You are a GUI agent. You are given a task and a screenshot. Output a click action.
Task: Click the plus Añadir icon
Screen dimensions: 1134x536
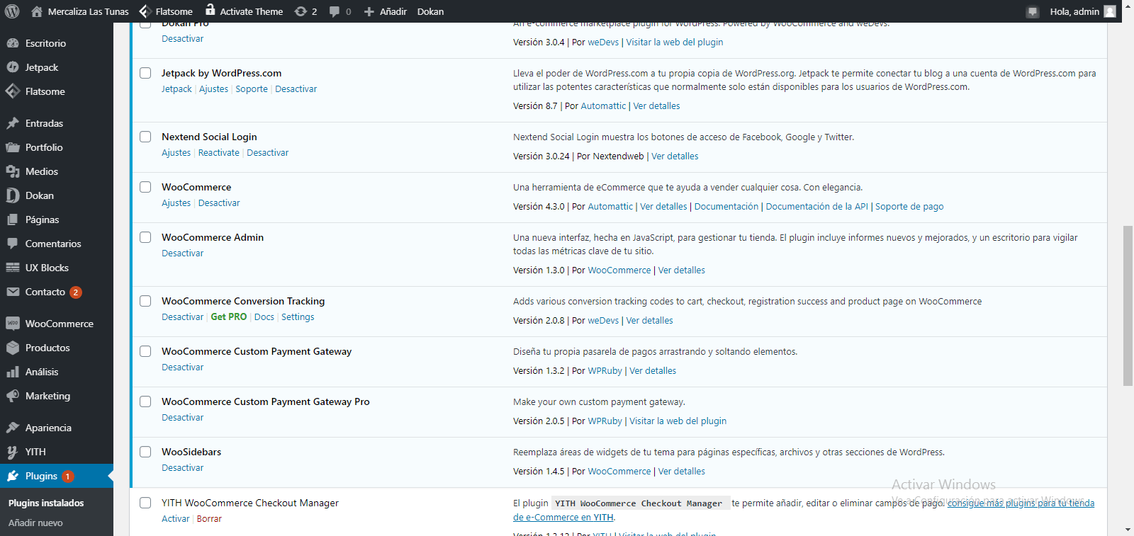(369, 11)
